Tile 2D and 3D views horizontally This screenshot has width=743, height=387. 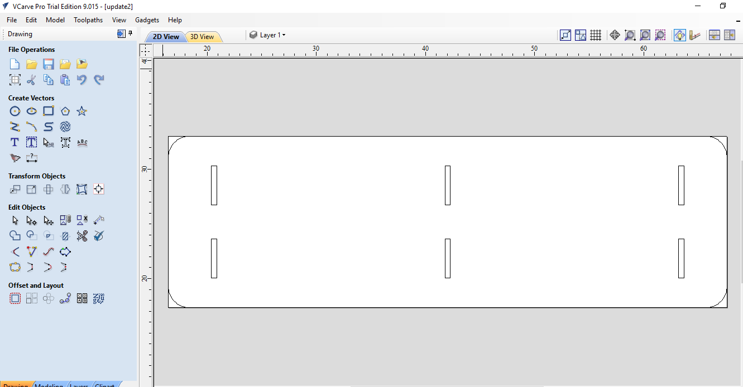tap(714, 35)
